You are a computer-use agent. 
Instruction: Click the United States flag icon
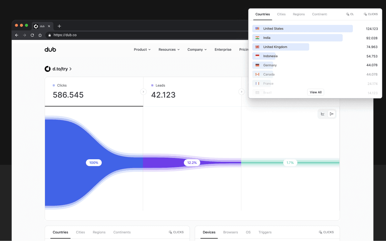(x=257, y=29)
